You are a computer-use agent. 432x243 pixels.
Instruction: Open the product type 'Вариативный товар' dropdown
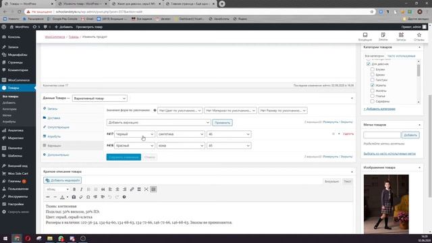[100, 99]
